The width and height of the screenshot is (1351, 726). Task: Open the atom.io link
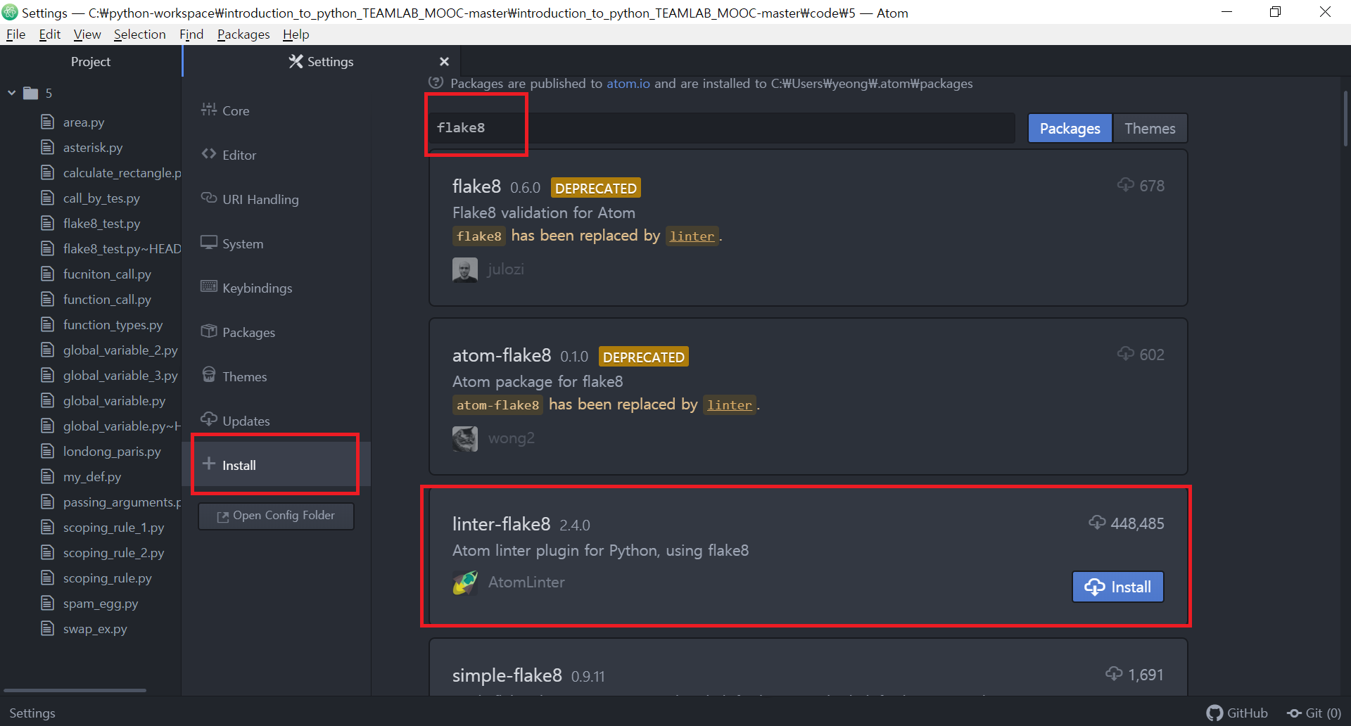click(x=628, y=84)
